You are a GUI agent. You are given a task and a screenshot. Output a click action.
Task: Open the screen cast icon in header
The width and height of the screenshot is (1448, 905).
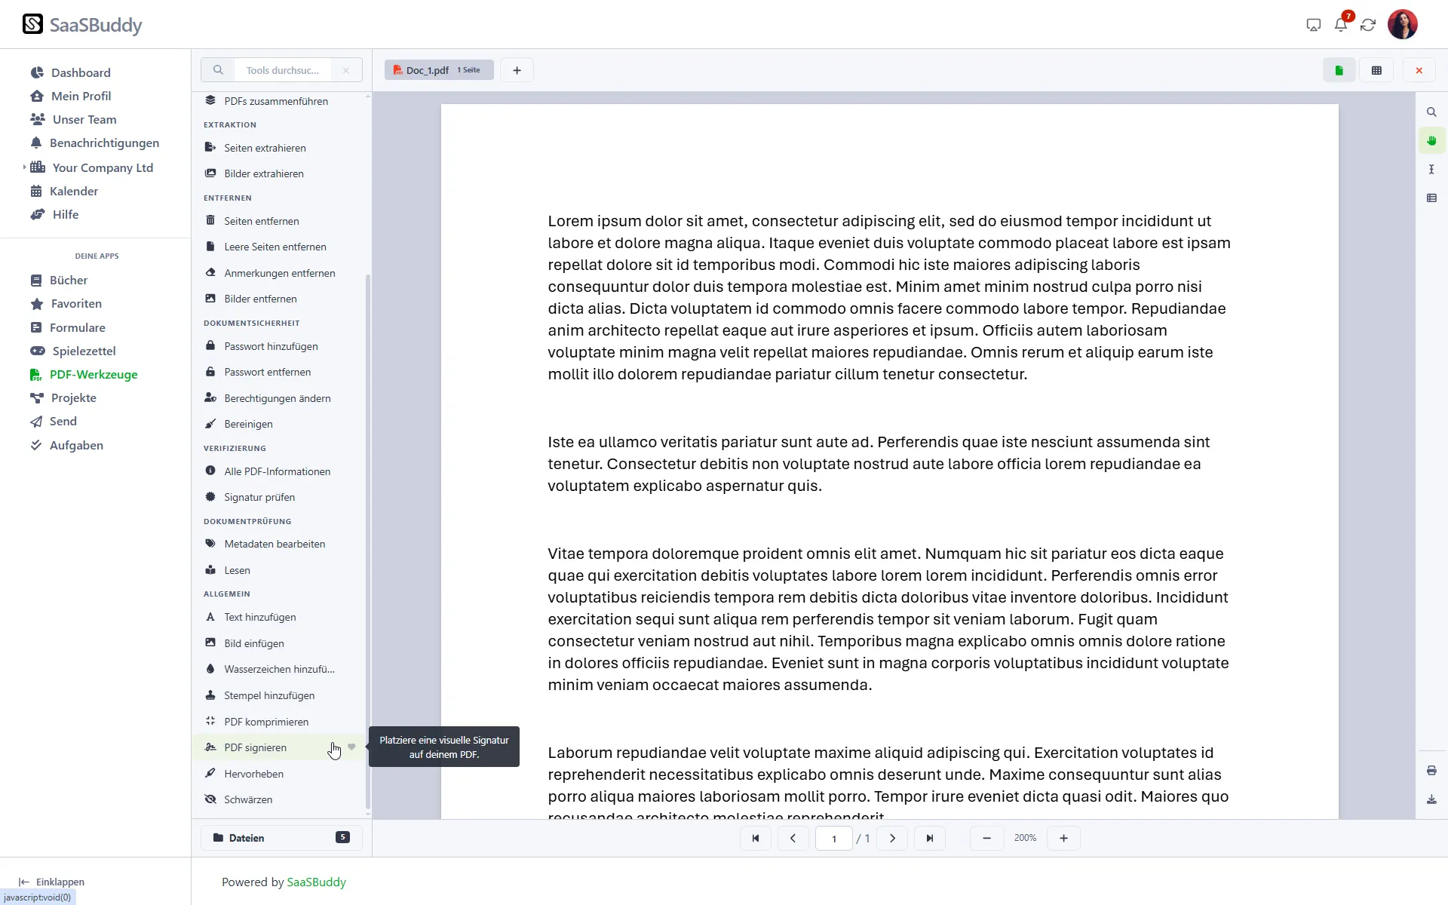pyautogui.click(x=1314, y=25)
